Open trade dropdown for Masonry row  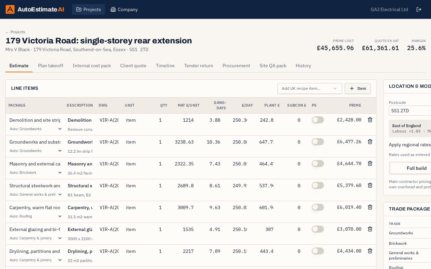(36, 172)
